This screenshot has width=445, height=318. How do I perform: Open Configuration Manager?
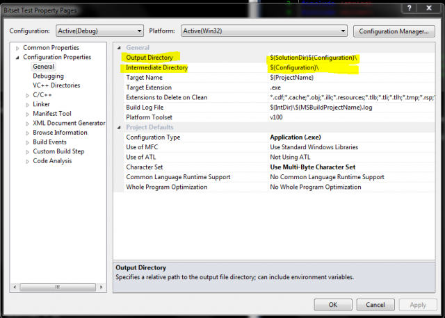[394, 31]
